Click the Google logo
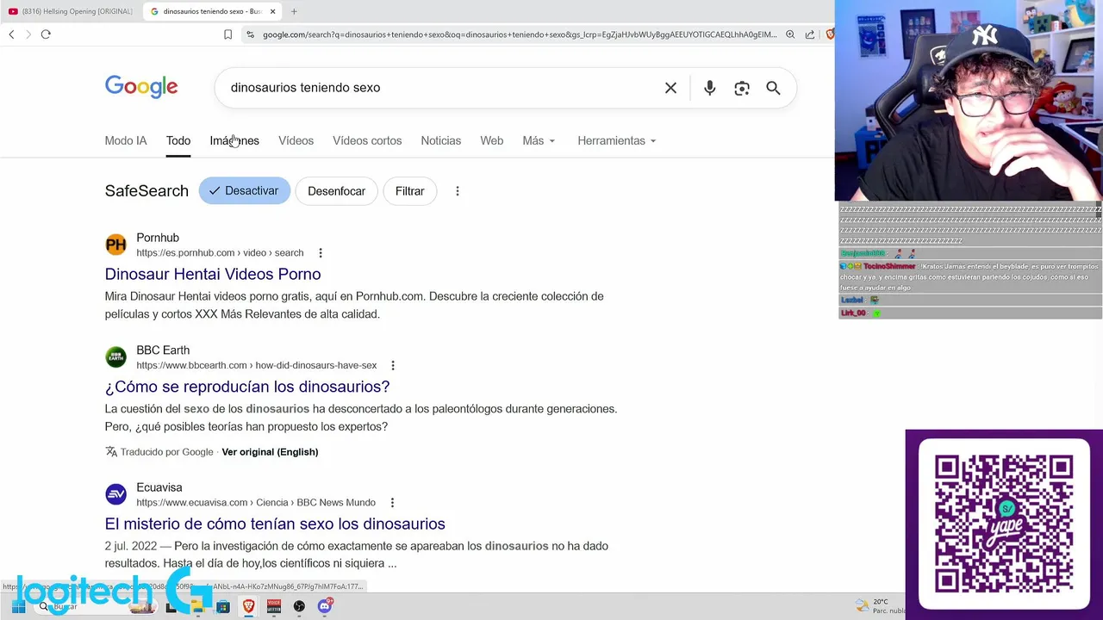1103x620 pixels. click(141, 87)
